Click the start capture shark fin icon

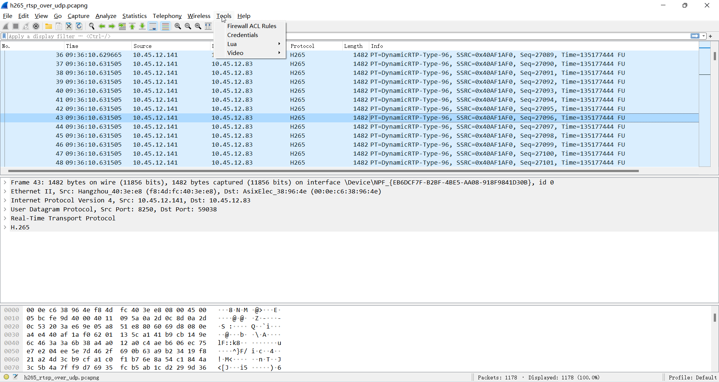coord(6,26)
